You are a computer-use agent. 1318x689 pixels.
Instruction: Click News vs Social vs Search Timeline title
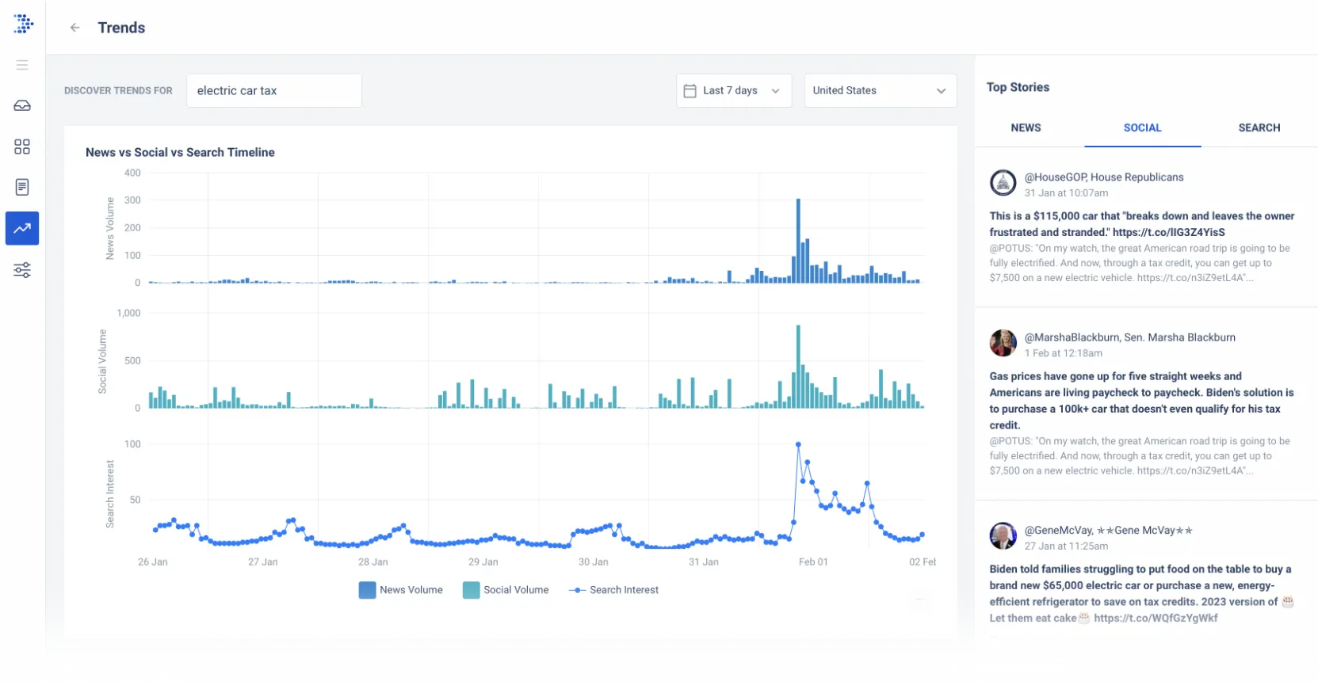tap(180, 152)
